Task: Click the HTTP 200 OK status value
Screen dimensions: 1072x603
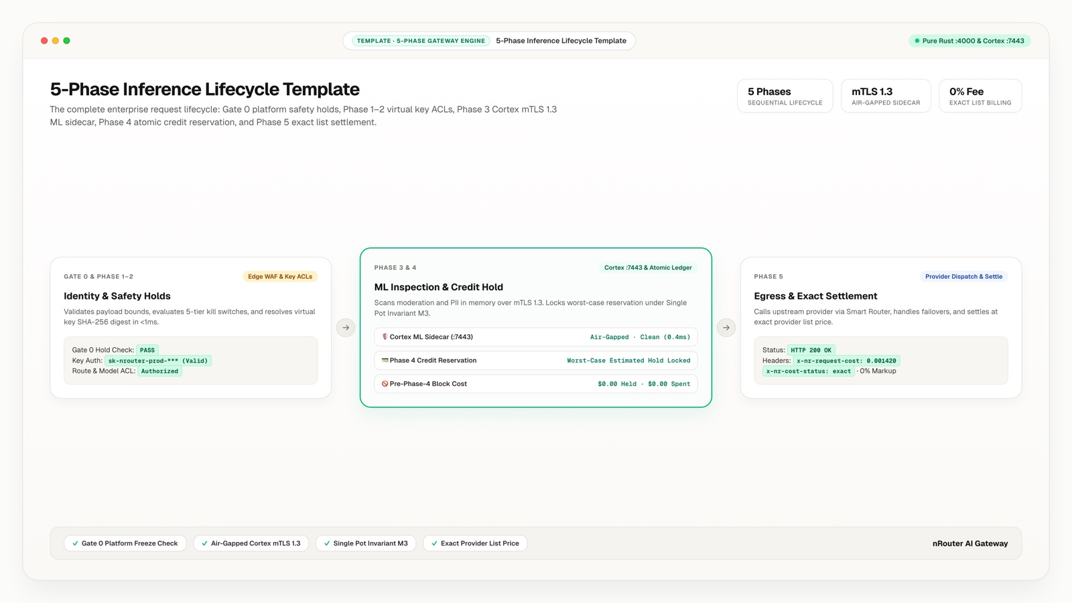Action: [x=811, y=350]
